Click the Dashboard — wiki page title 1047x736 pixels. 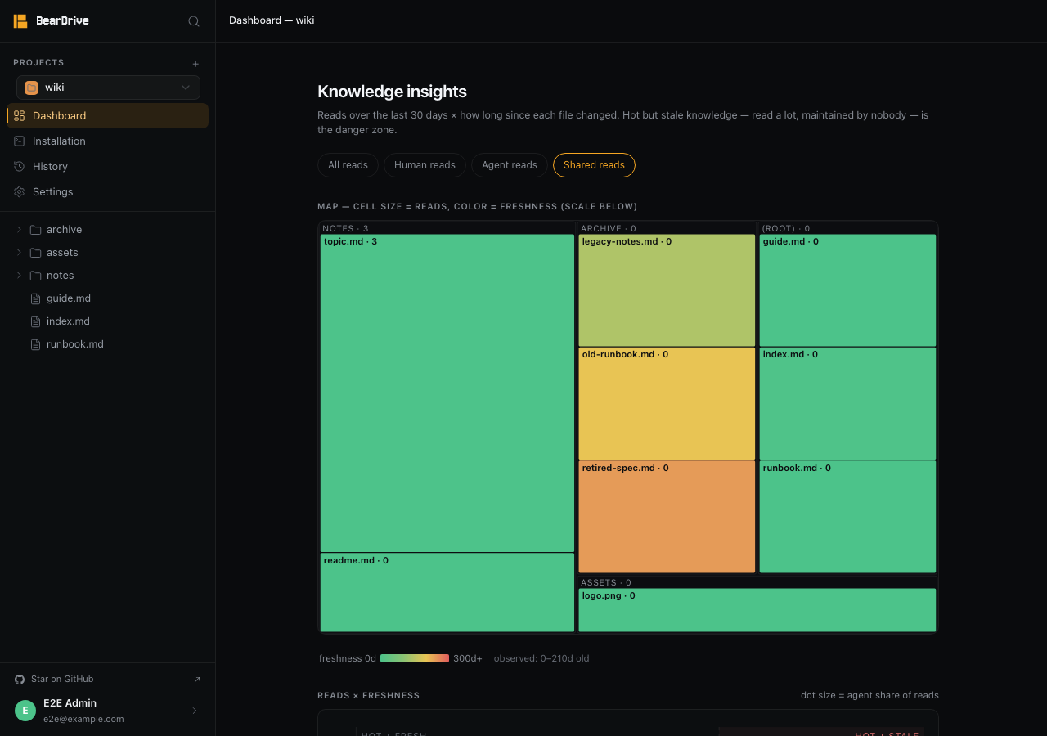272,20
